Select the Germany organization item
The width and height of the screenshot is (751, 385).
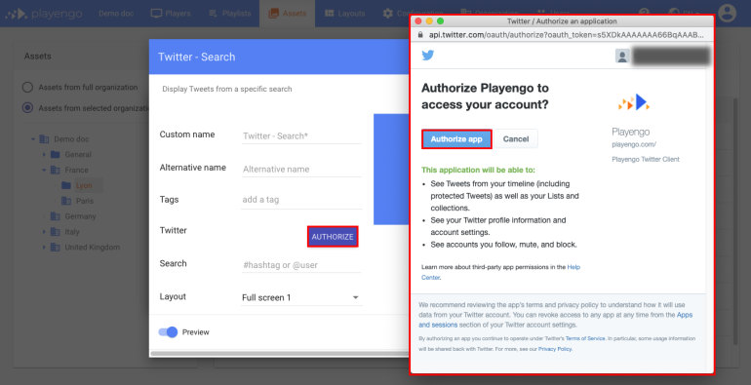point(80,216)
